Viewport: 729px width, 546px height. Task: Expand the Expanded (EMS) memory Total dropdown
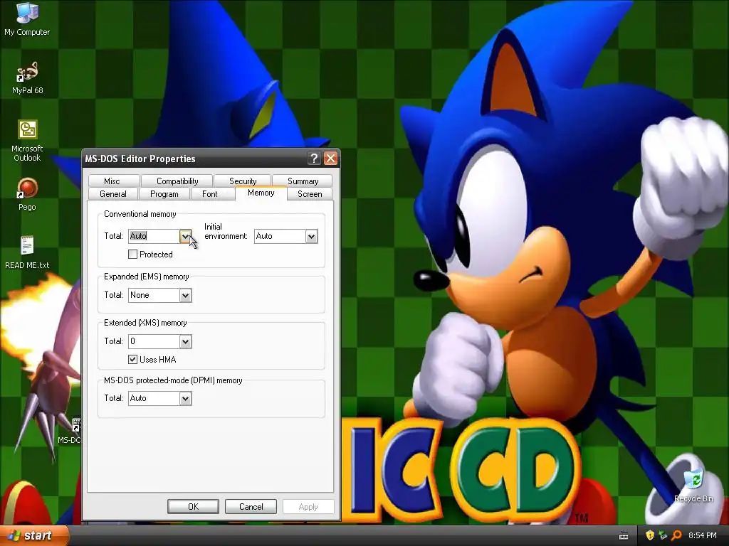(185, 295)
